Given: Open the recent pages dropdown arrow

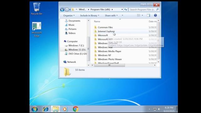Looking at the screenshot, I should tap(70, 10).
